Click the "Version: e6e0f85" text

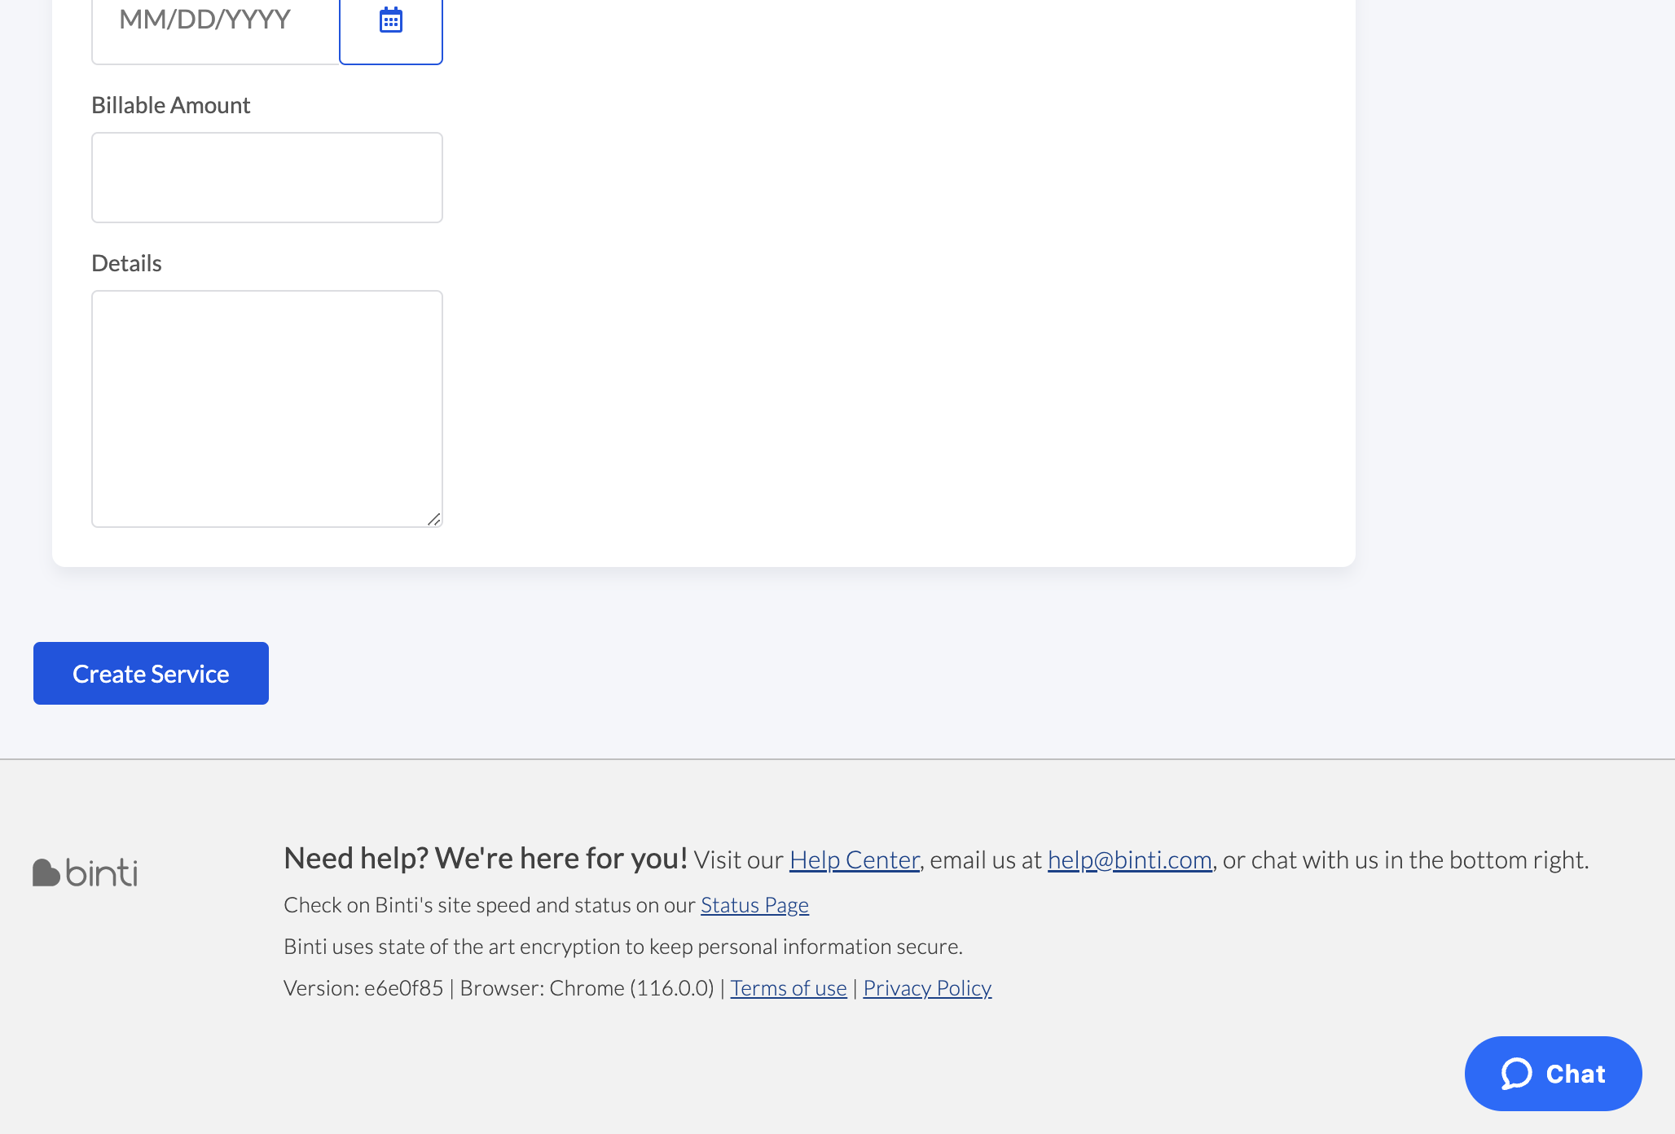click(363, 988)
